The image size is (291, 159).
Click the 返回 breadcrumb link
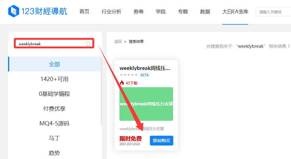click(x=118, y=42)
